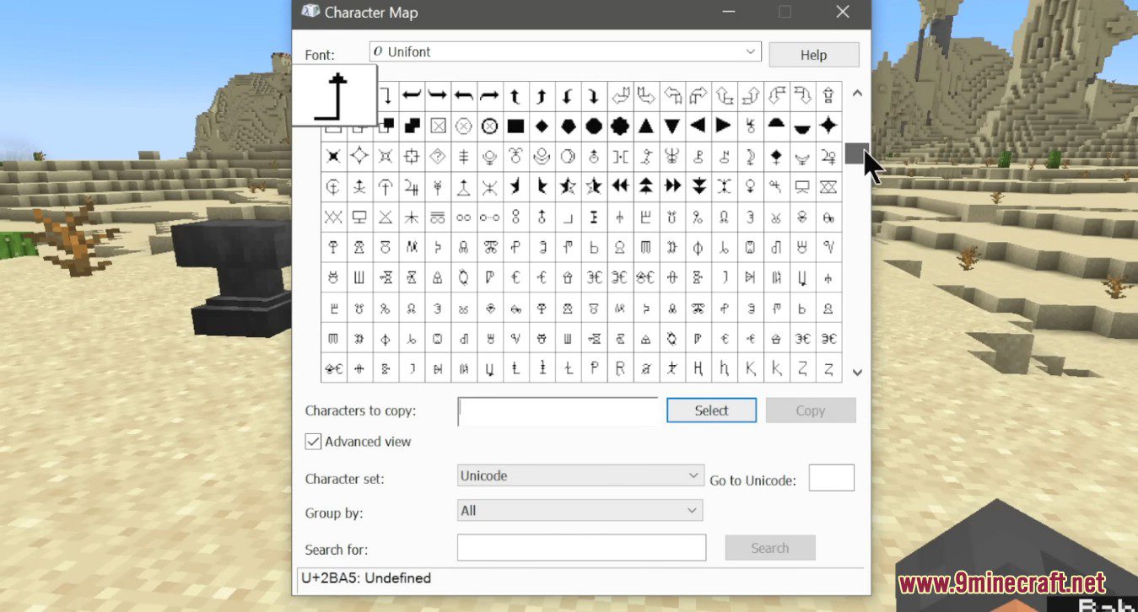Select the black top half-circle character
Viewport: 1138px width, 612px height.
coord(776,126)
